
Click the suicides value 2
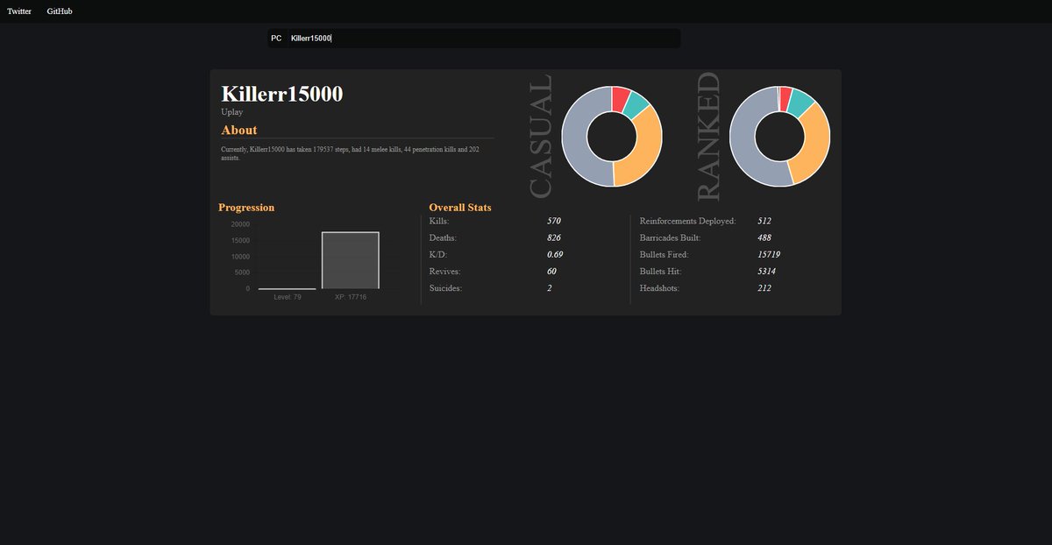click(x=550, y=287)
